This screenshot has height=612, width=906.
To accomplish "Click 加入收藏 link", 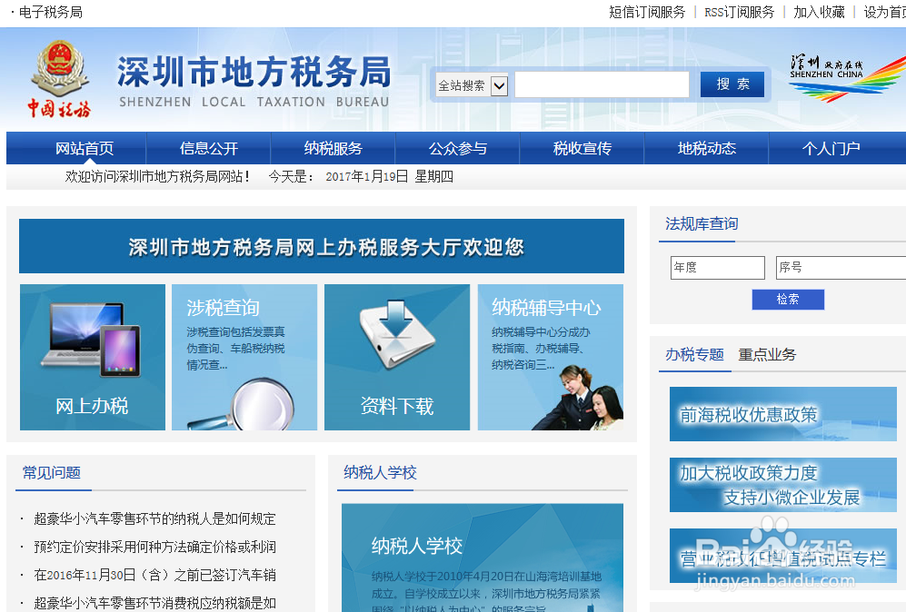I will pos(819,12).
